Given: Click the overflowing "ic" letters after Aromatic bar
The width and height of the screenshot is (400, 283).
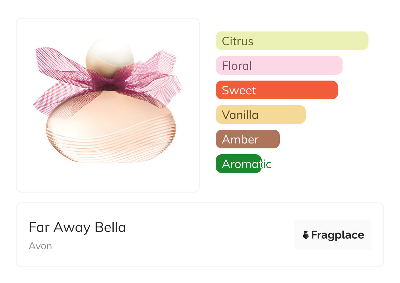Looking at the screenshot, I should (267, 164).
